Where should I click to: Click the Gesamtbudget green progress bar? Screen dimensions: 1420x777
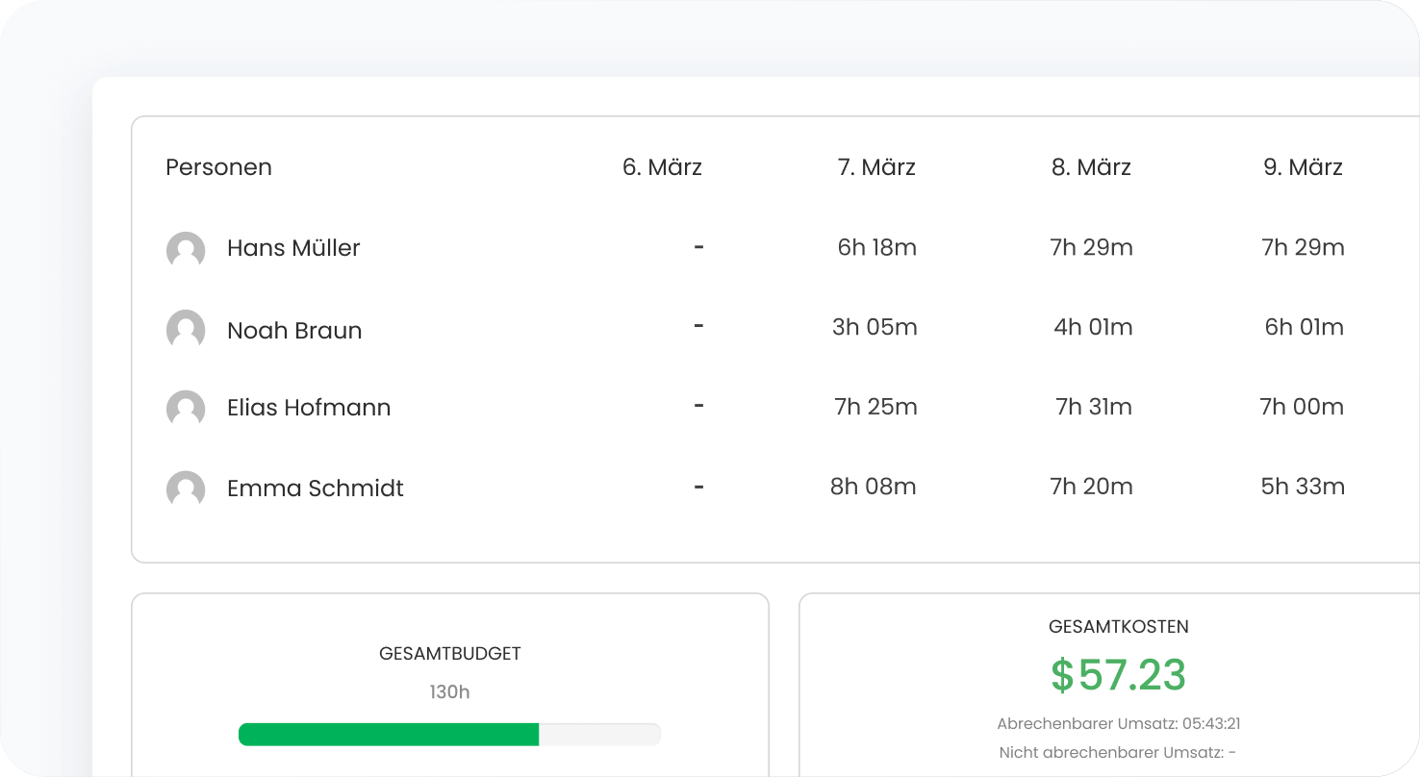389,735
